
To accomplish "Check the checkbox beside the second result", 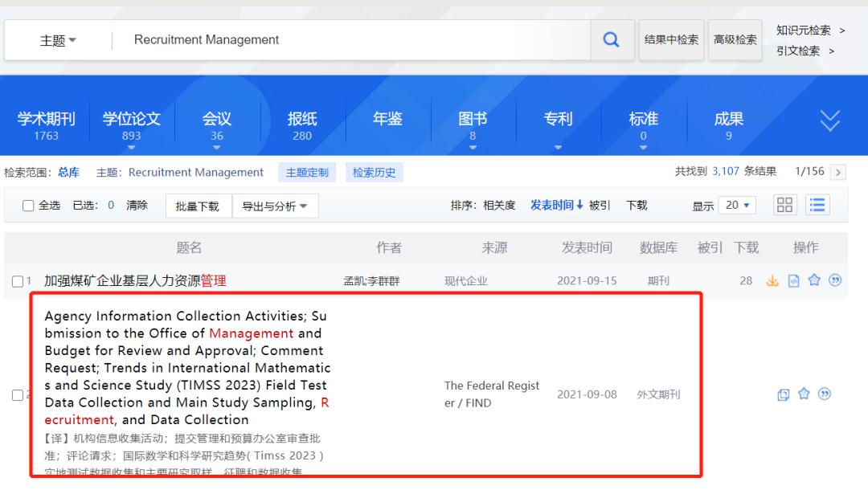I will pos(17,394).
